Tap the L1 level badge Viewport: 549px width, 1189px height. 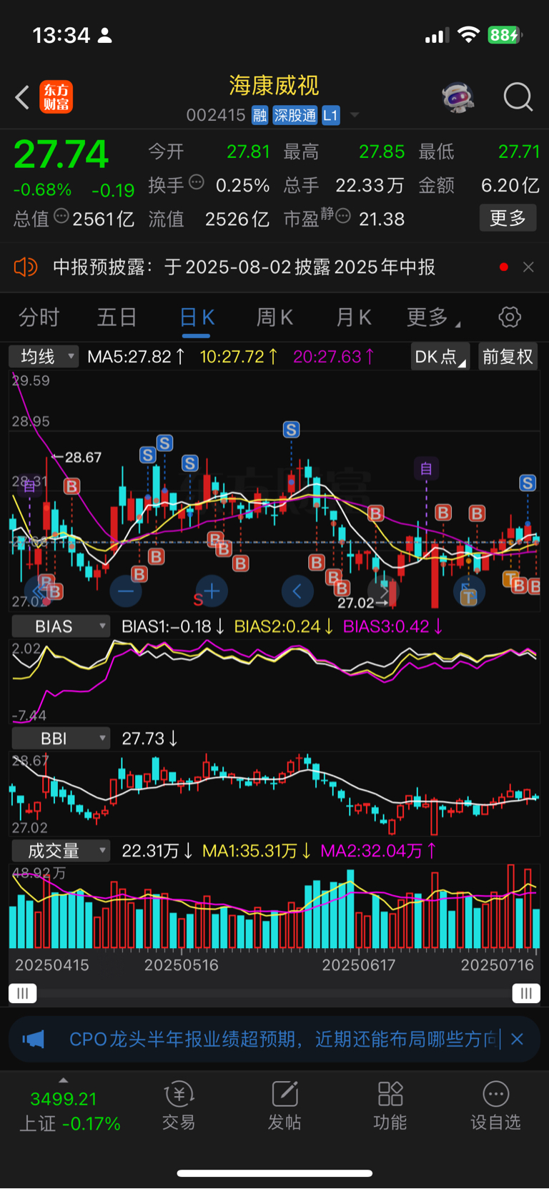[330, 115]
